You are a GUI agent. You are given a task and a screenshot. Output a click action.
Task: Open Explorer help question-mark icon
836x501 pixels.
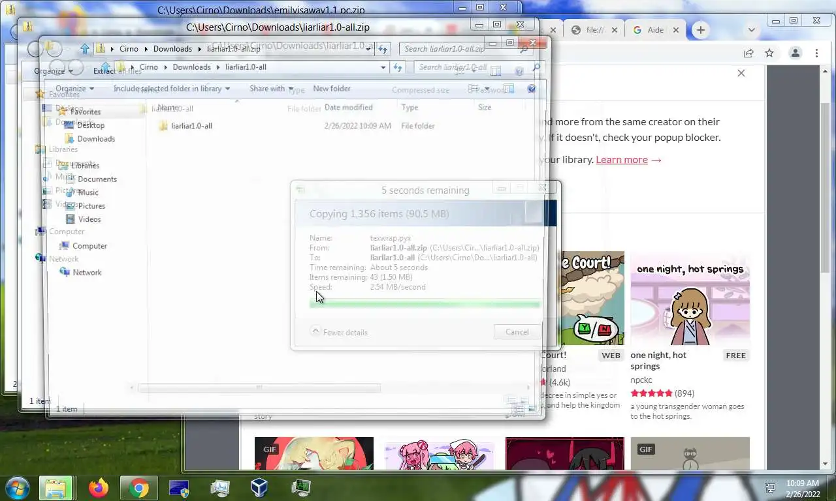pos(532,89)
